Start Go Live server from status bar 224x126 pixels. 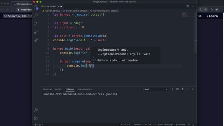click(x=180, y=125)
